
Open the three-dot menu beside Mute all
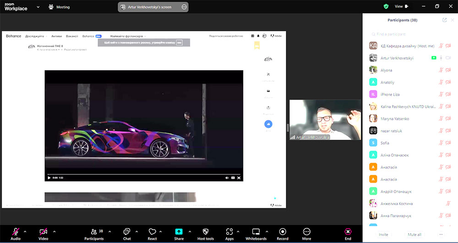coord(441,235)
